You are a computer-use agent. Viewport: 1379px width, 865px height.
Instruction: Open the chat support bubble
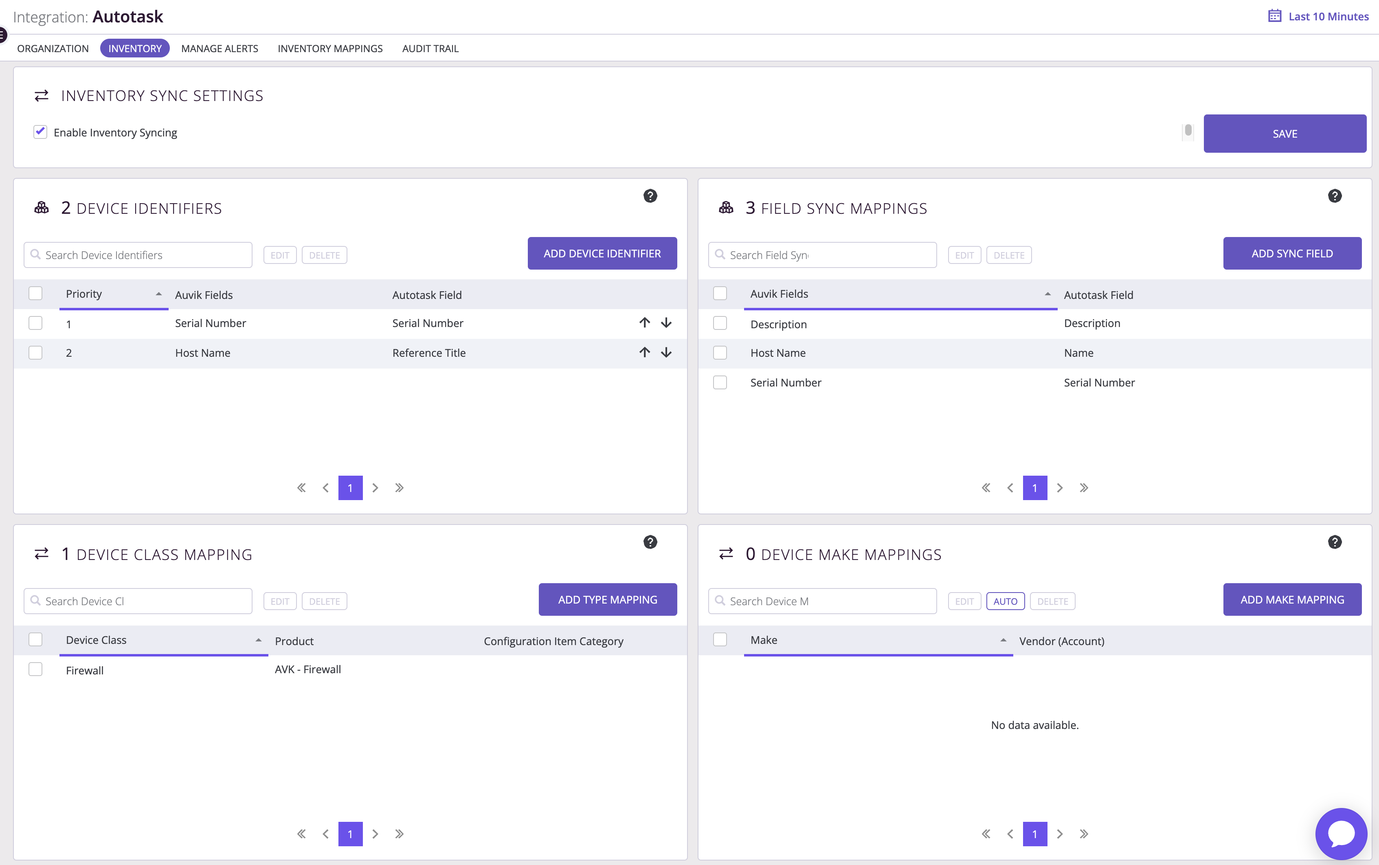click(x=1341, y=834)
